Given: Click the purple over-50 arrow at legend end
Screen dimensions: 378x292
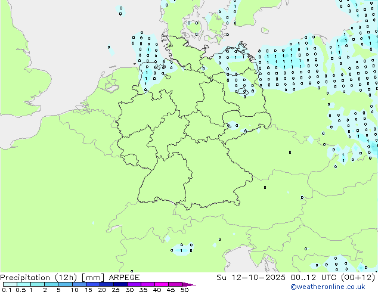Looking at the screenshot, I should 189,284.
